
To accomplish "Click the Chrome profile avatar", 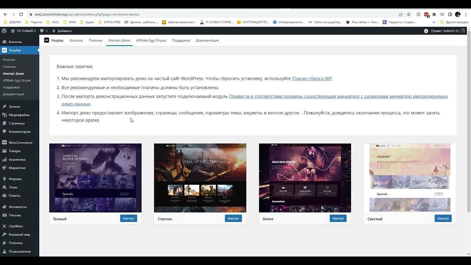I will (x=458, y=14).
